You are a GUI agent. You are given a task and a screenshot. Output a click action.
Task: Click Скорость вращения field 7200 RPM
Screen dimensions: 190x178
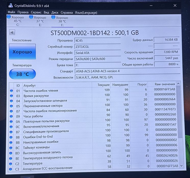(167, 52)
